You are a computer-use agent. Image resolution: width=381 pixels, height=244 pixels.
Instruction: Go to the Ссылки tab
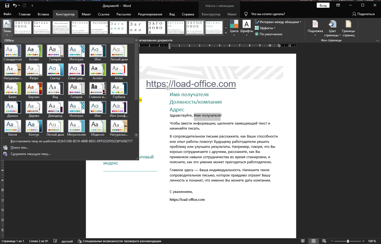tap(104, 14)
